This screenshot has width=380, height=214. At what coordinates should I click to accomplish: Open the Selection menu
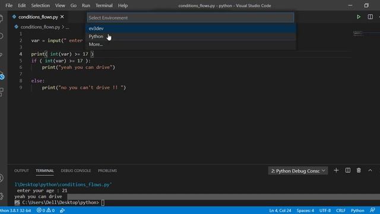click(40, 5)
